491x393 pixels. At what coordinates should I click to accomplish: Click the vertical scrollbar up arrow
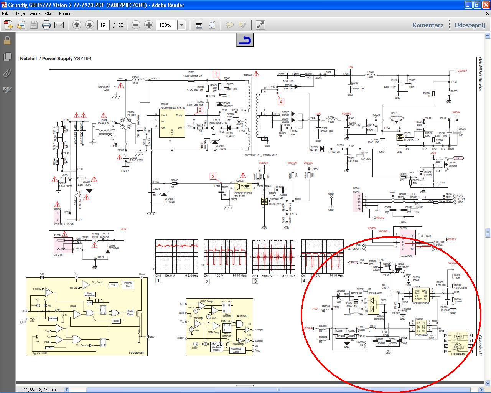coord(488,36)
